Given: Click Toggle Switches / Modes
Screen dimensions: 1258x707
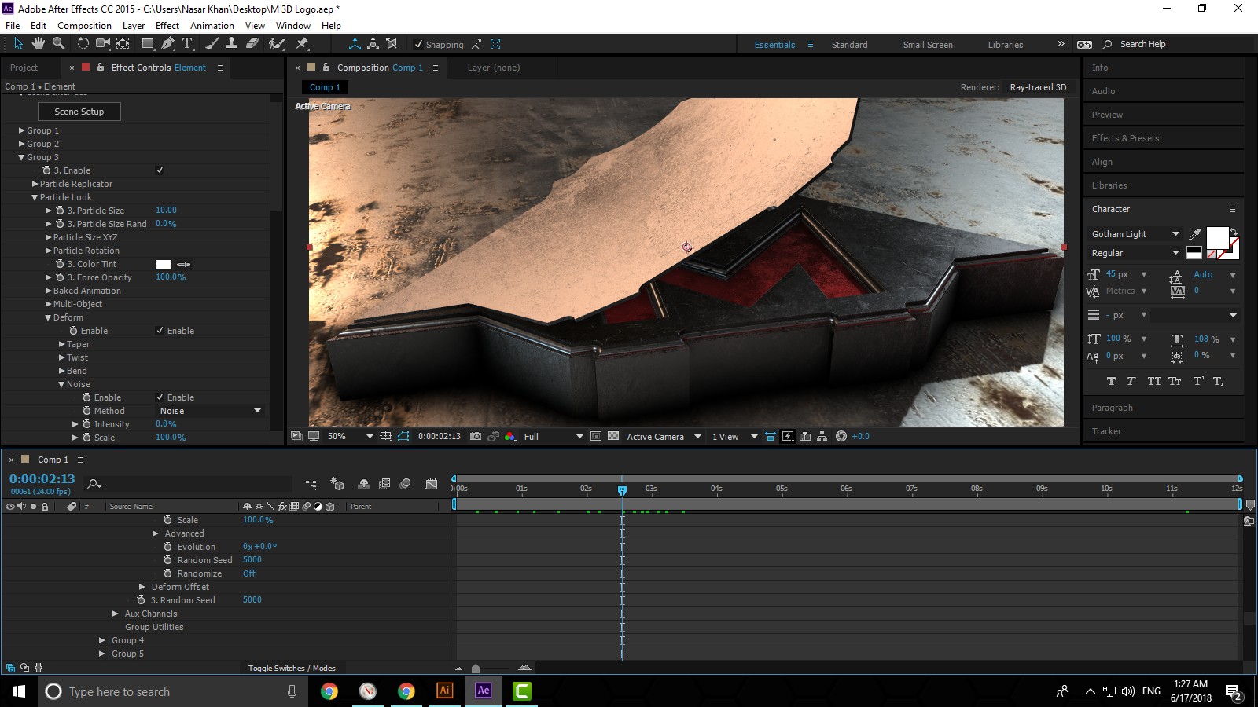Looking at the screenshot, I should click(292, 668).
